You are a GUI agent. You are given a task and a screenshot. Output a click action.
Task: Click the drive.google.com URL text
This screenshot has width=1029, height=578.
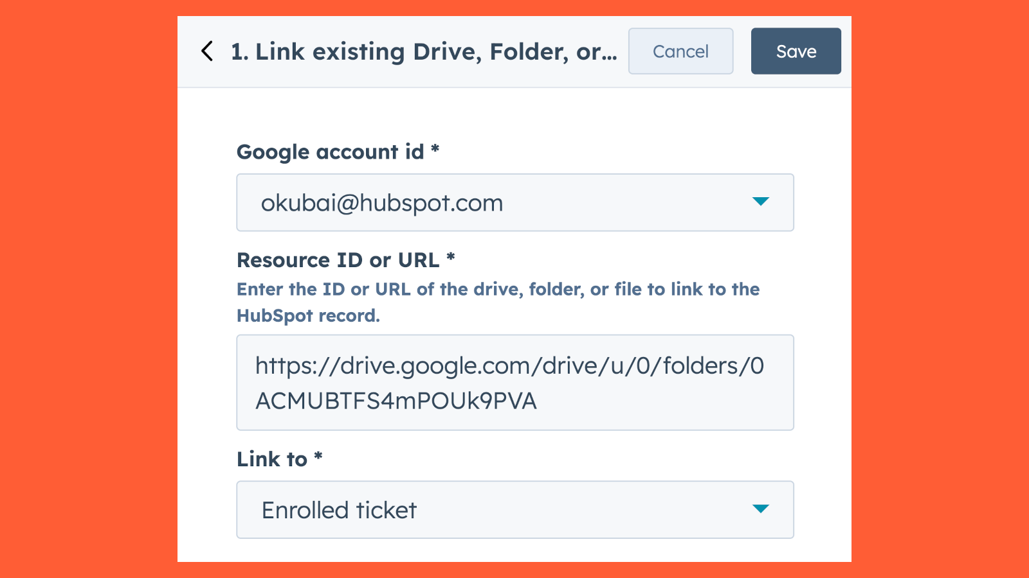coord(509,365)
